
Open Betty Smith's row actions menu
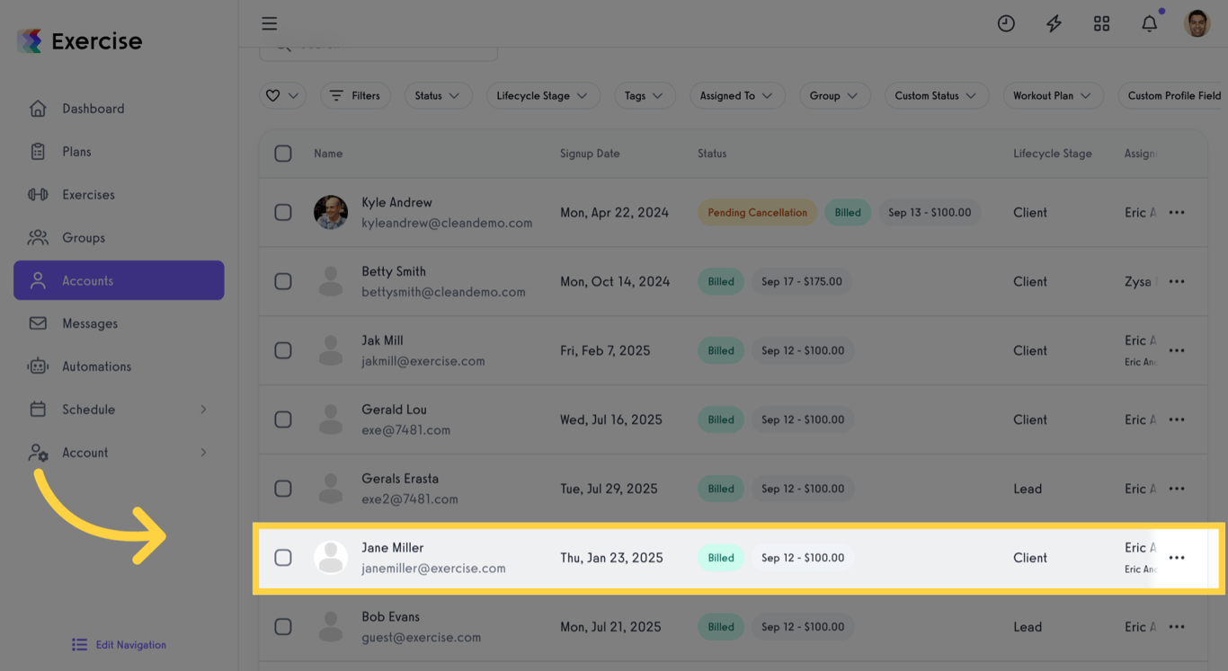pos(1177,281)
